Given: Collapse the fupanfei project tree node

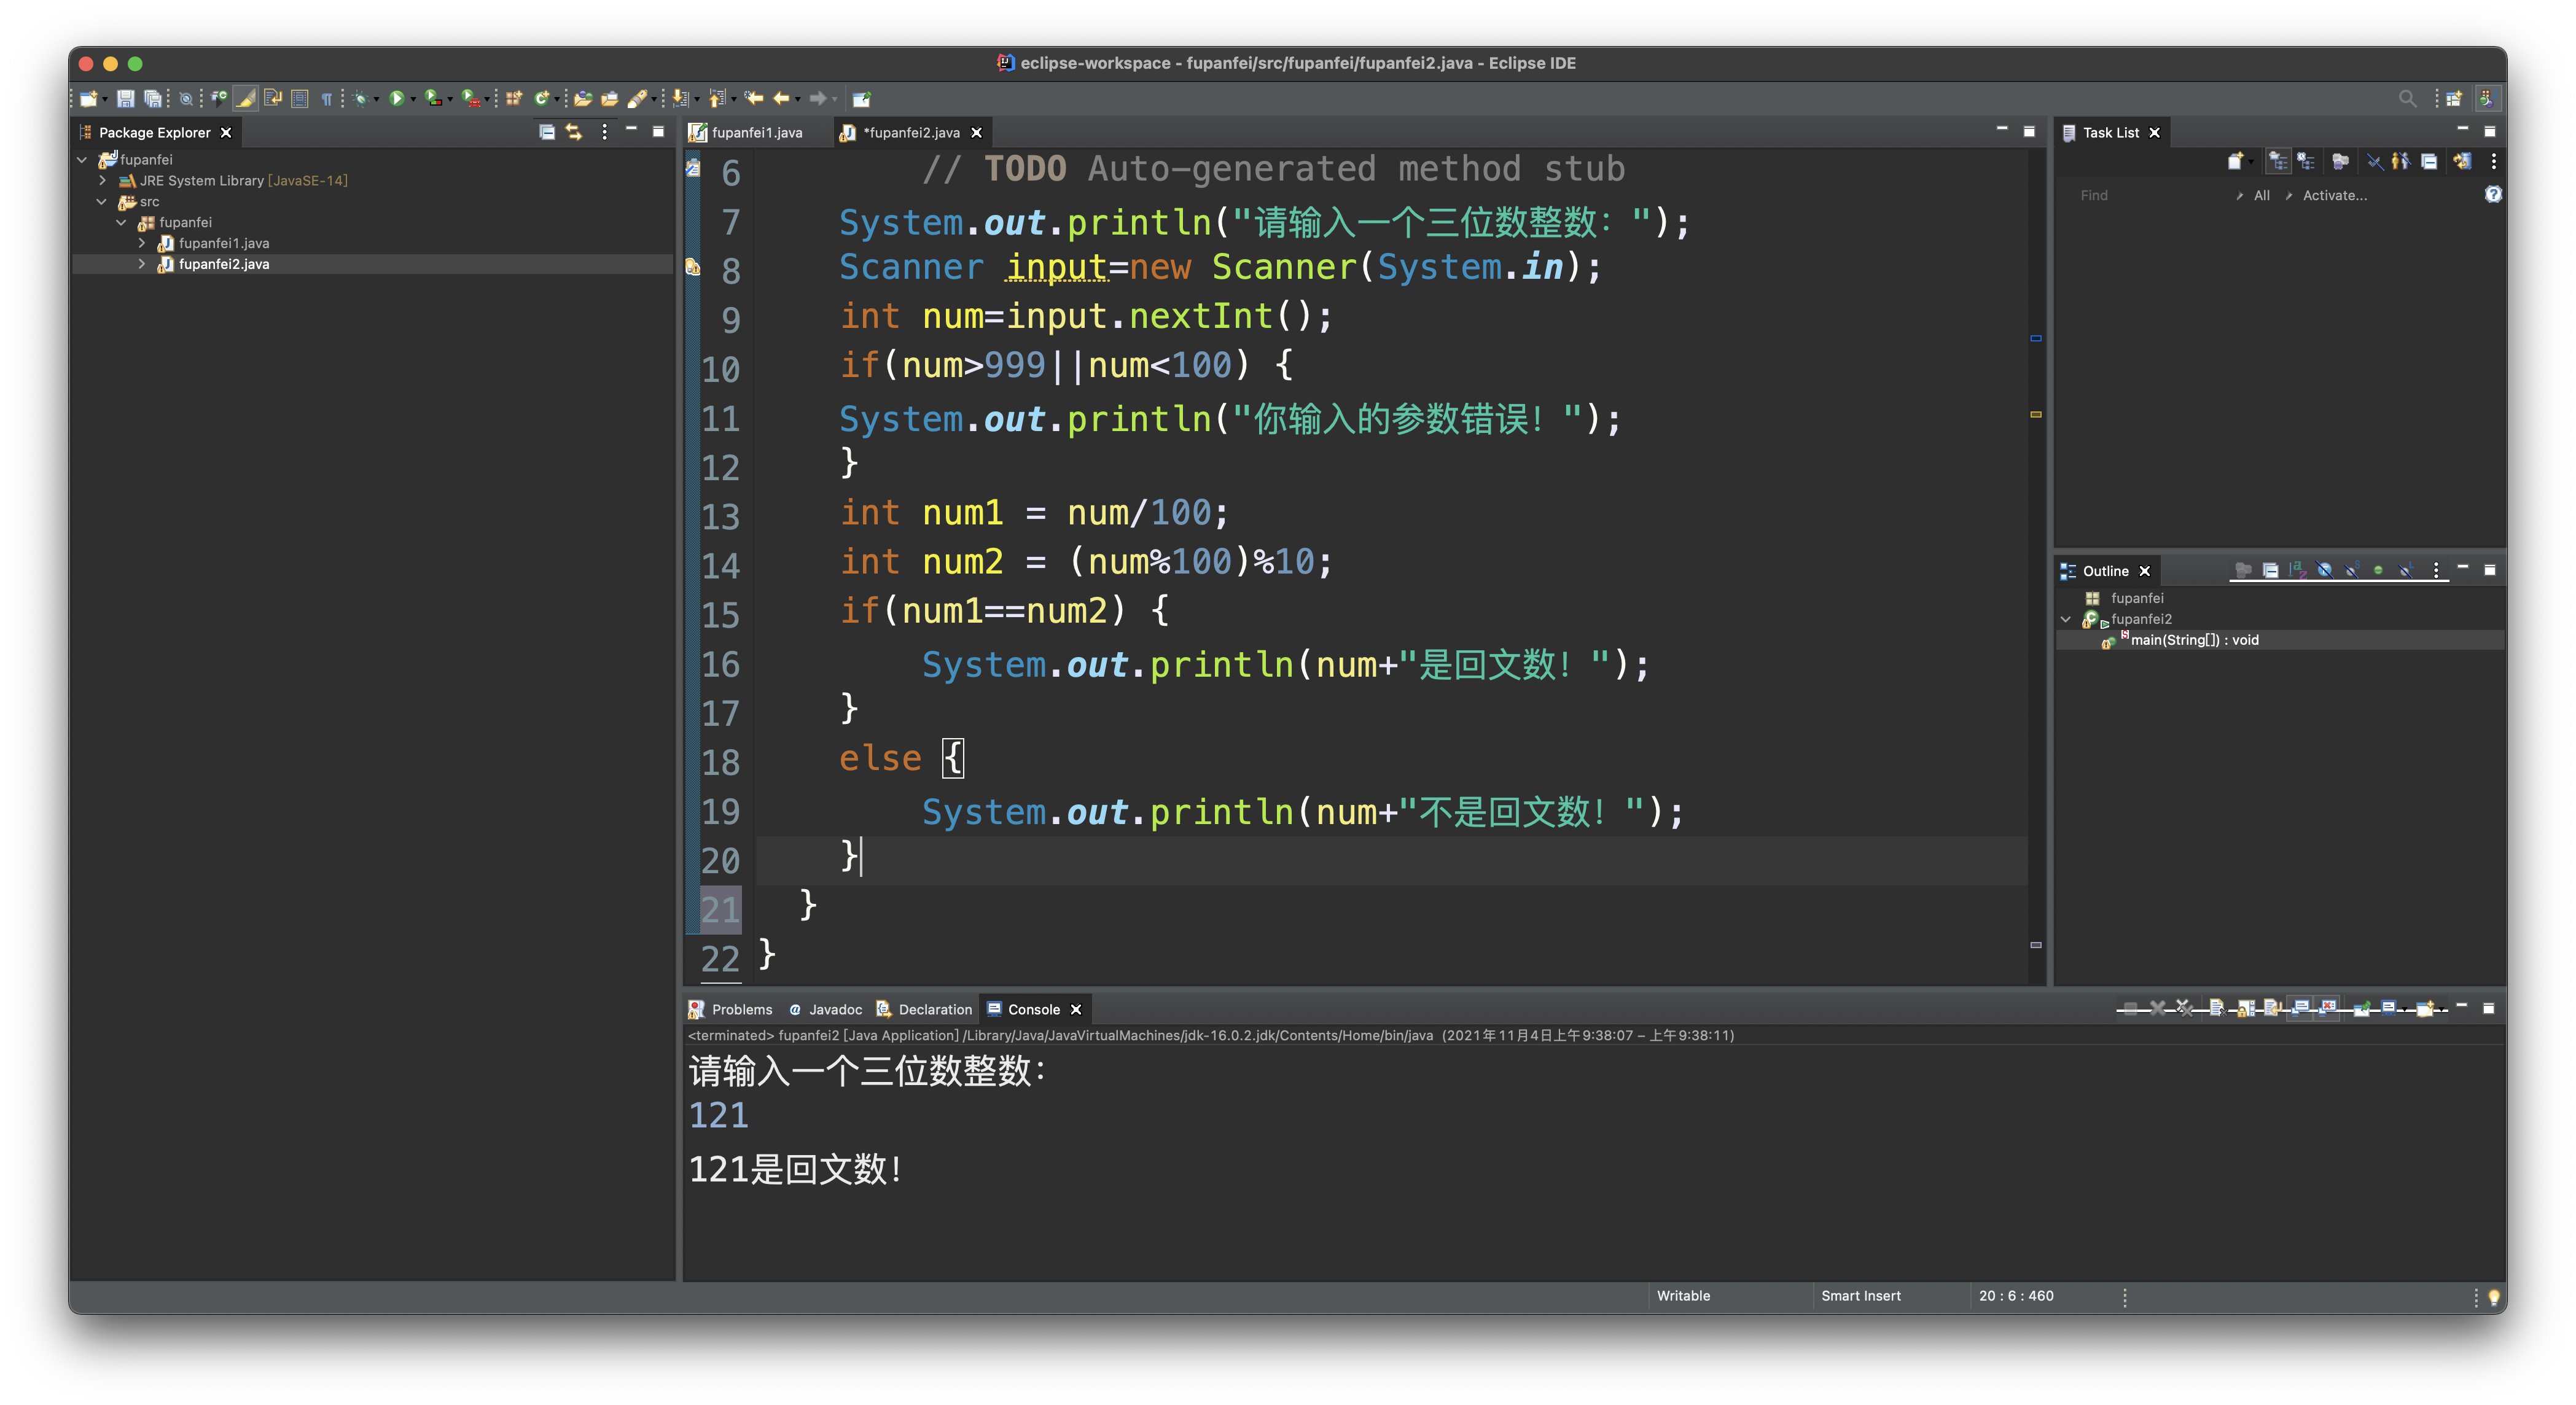Looking at the screenshot, I should (x=82, y=159).
